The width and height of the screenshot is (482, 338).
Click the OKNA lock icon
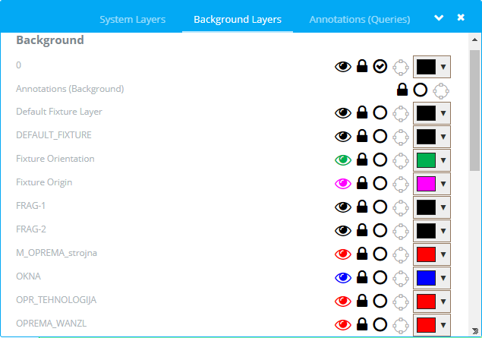tap(362, 277)
